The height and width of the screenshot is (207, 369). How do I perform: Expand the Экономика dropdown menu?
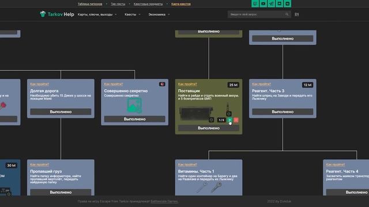click(x=159, y=14)
